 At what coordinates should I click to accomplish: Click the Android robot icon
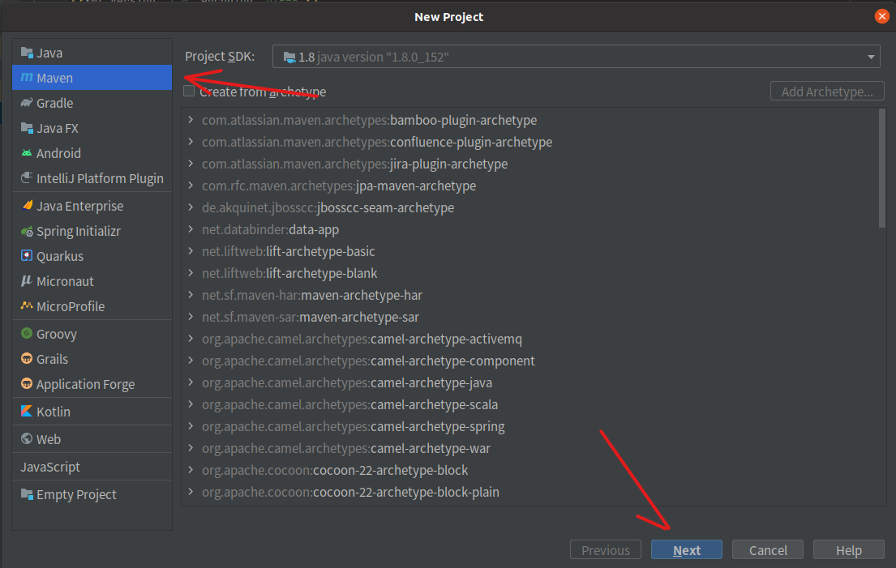tap(27, 153)
